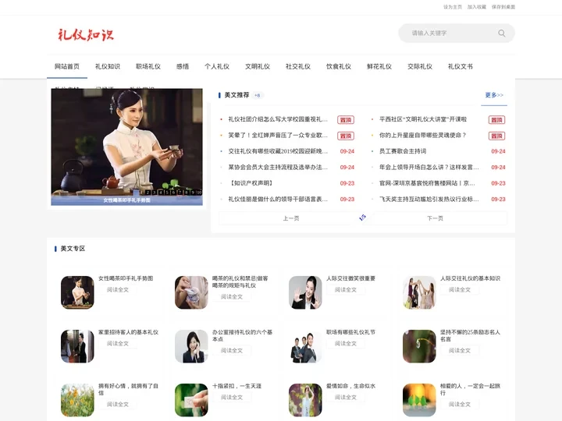Click the search magnifier icon
562x421 pixels.
coord(501,34)
